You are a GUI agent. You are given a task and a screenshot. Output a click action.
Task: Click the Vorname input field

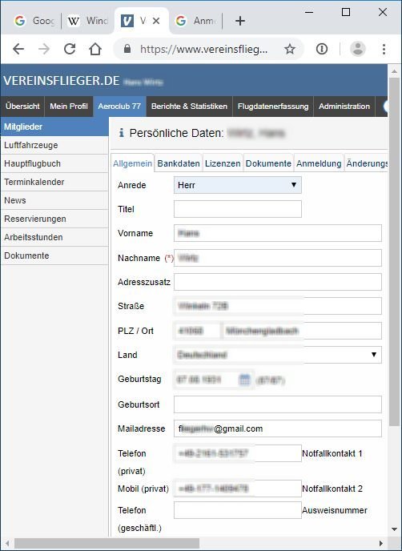pos(278,233)
